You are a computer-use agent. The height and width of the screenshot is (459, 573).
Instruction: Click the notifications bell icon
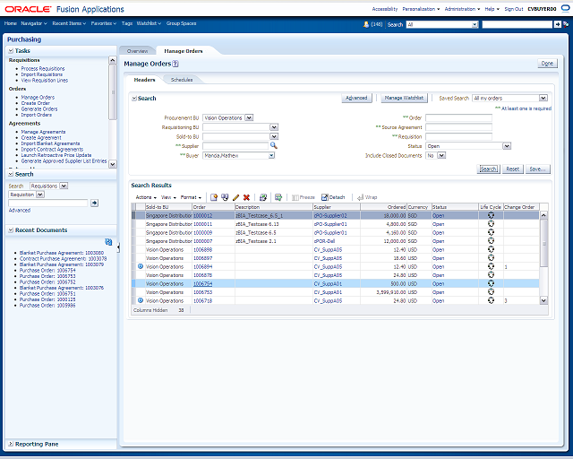(x=366, y=24)
